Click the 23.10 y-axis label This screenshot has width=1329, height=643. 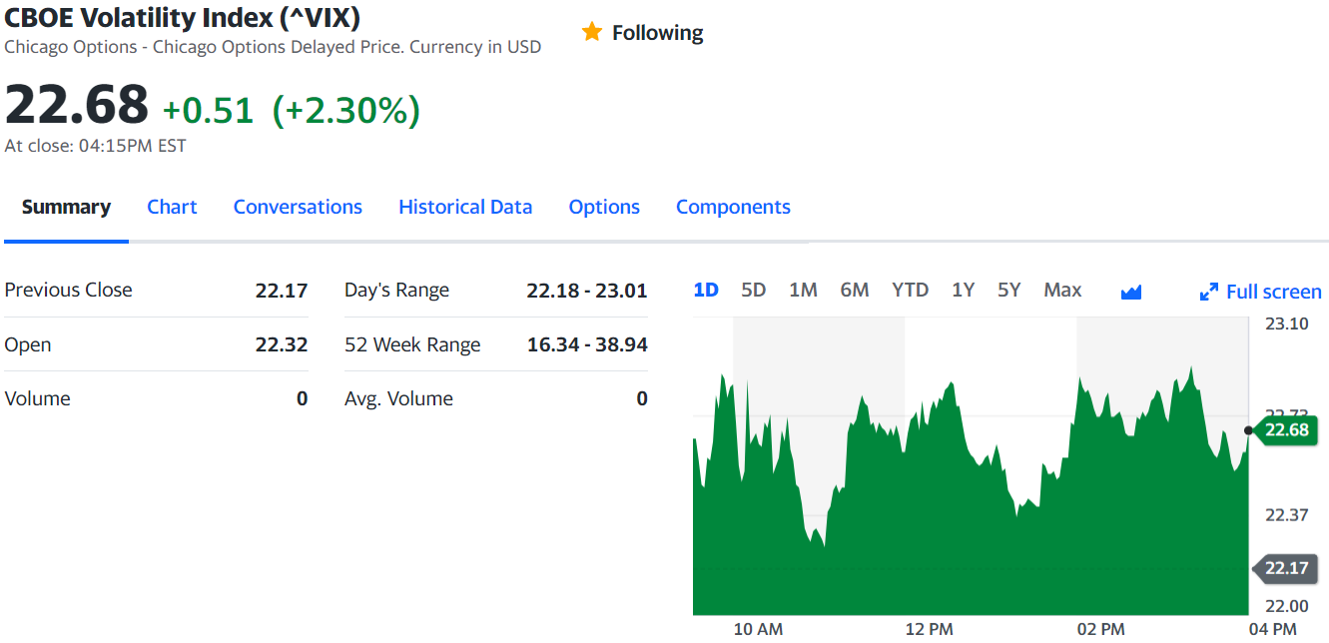(x=1286, y=323)
